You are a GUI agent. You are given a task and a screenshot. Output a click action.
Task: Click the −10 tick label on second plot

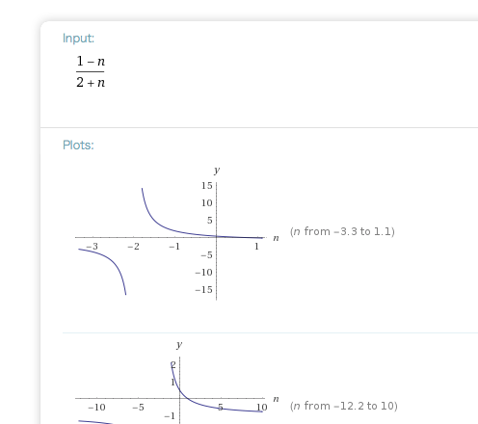(x=96, y=408)
